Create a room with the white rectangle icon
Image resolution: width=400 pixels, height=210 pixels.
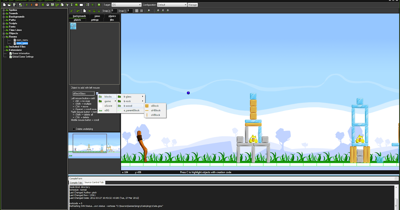tap(81, 5)
